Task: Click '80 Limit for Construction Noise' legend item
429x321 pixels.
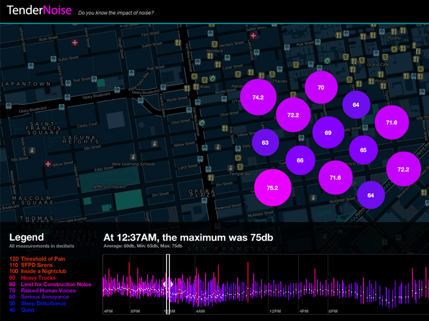Action: pos(50,284)
